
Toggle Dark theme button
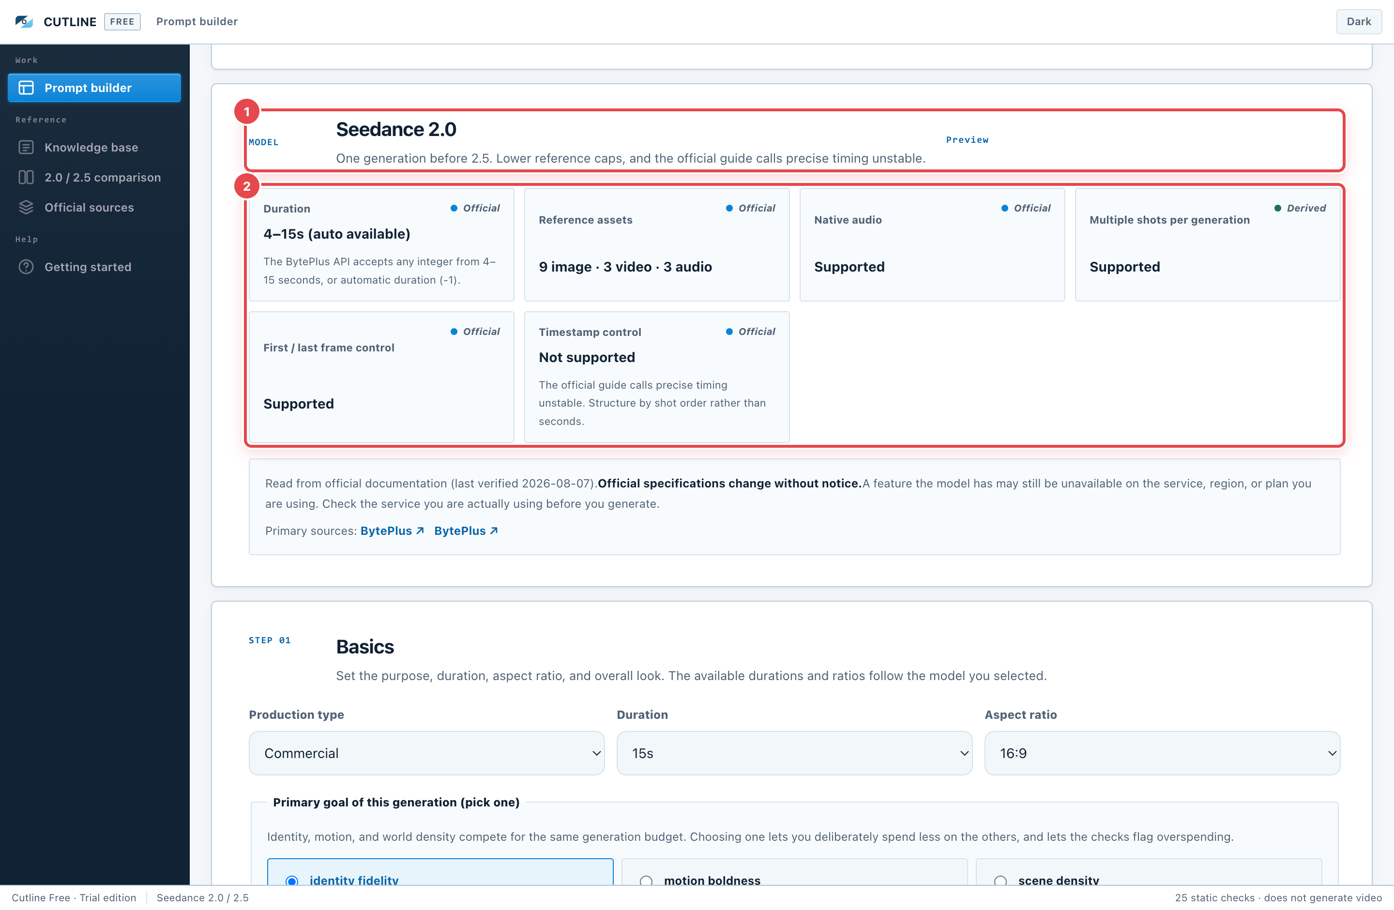pyautogui.click(x=1358, y=22)
